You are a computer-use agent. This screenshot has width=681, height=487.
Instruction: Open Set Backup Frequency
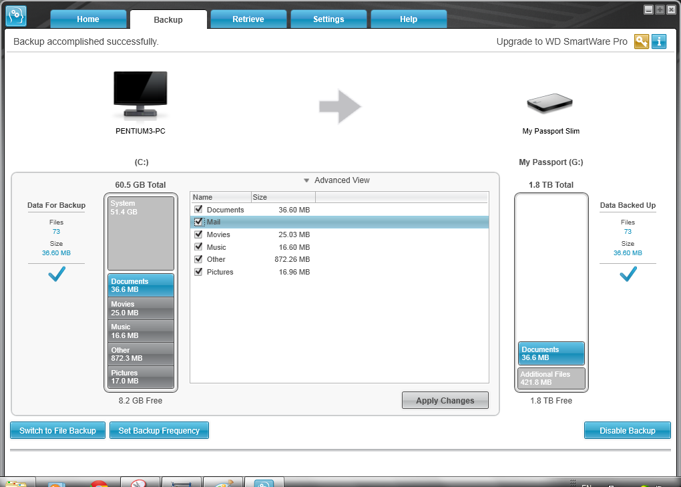159,430
